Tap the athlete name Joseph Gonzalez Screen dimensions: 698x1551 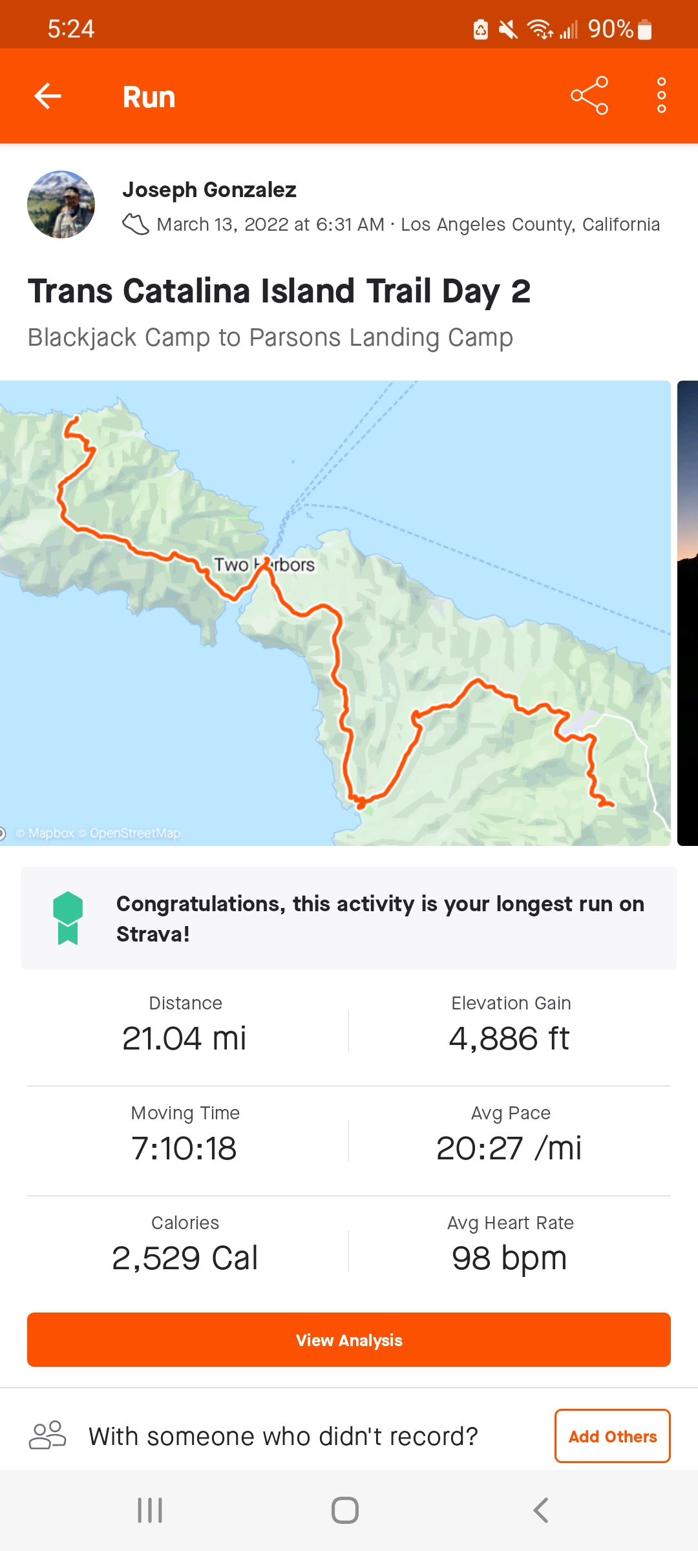(x=209, y=190)
